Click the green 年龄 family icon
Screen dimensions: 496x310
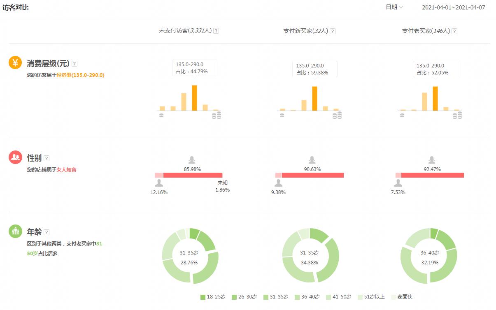tap(15, 231)
